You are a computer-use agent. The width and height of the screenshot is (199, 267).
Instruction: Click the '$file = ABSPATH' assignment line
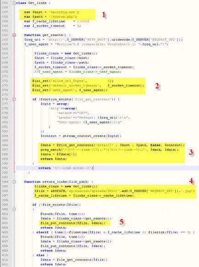click(114, 191)
